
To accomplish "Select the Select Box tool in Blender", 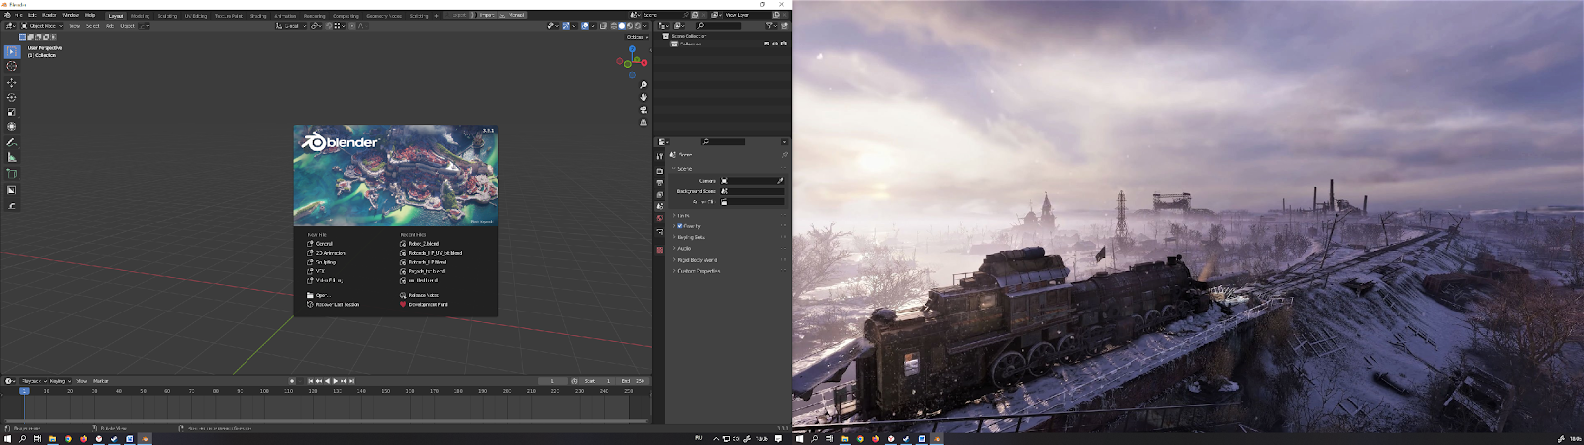I will click(12, 51).
